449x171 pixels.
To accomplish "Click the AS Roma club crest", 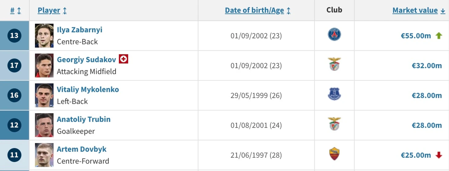I will coord(334,154).
